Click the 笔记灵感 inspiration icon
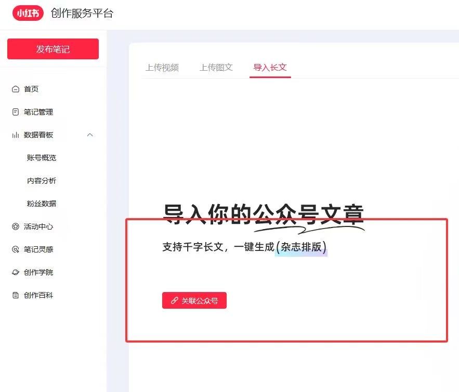The width and height of the screenshot is (459, 392). pyautogui.click(x=16, y=249)
